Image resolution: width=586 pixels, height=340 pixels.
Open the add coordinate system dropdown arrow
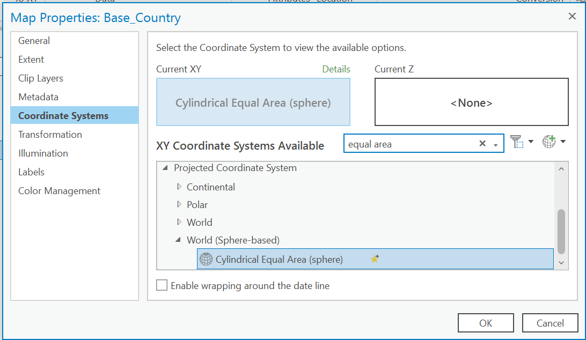tap(562, 142)
